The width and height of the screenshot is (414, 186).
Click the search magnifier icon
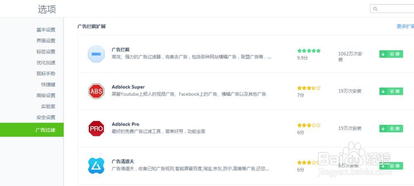click(375, 9)
